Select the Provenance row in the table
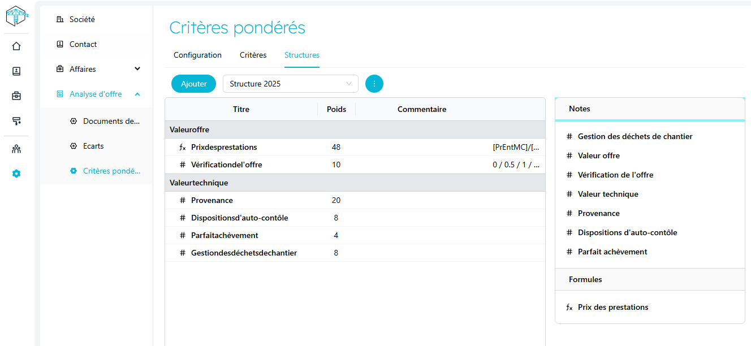The image size is (751, 346). point(212,201)
